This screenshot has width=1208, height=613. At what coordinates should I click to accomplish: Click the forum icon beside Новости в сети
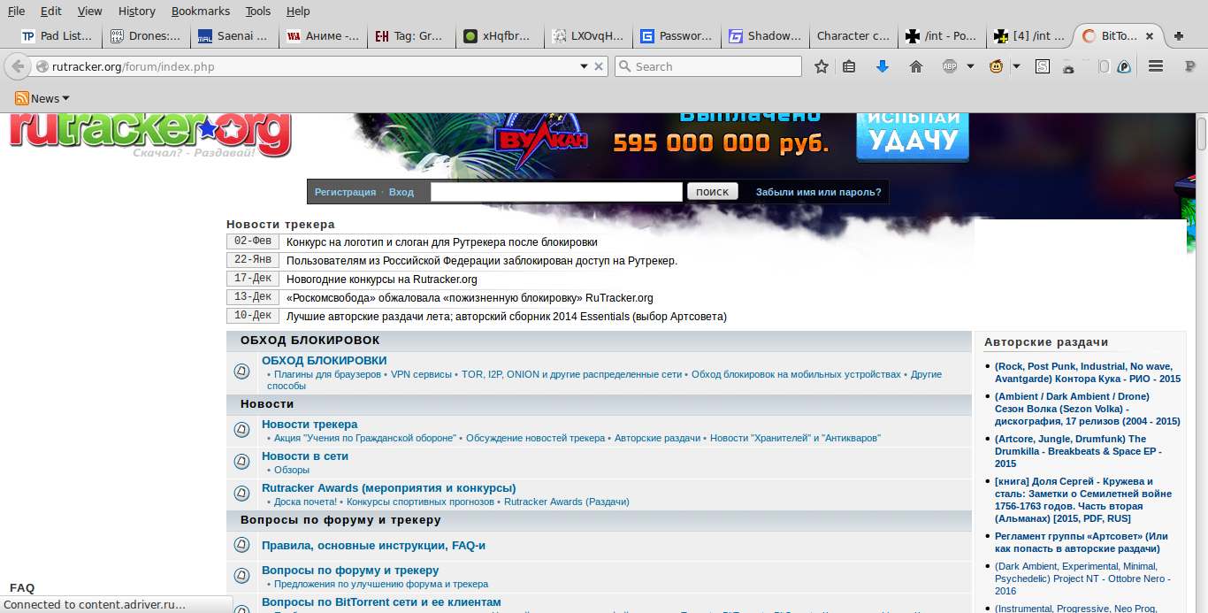pos(241,462)
